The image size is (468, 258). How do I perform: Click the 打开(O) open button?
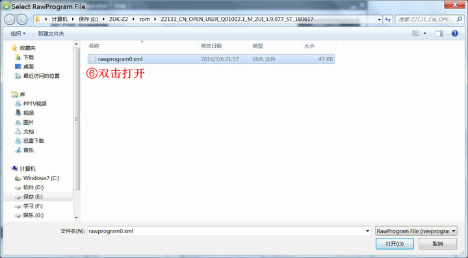point(395,244)
